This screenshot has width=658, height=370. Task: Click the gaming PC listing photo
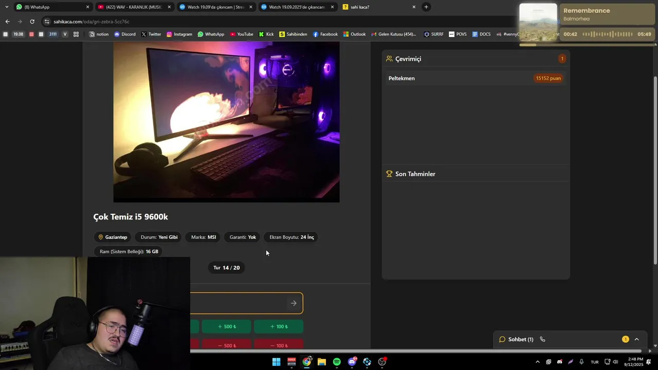point(226,122)
